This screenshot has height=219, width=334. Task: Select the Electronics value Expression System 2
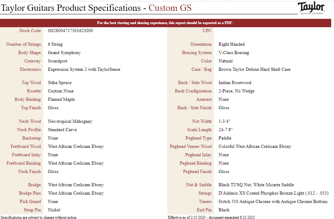click(84, 69)
